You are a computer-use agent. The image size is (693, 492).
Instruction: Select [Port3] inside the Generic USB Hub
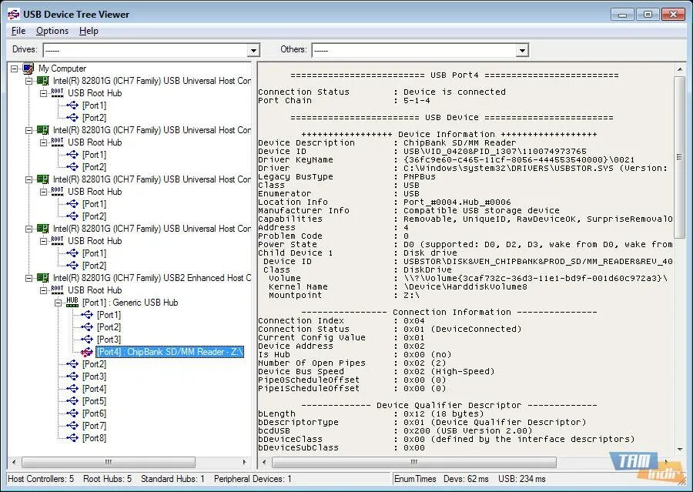[x=109, y=340]
